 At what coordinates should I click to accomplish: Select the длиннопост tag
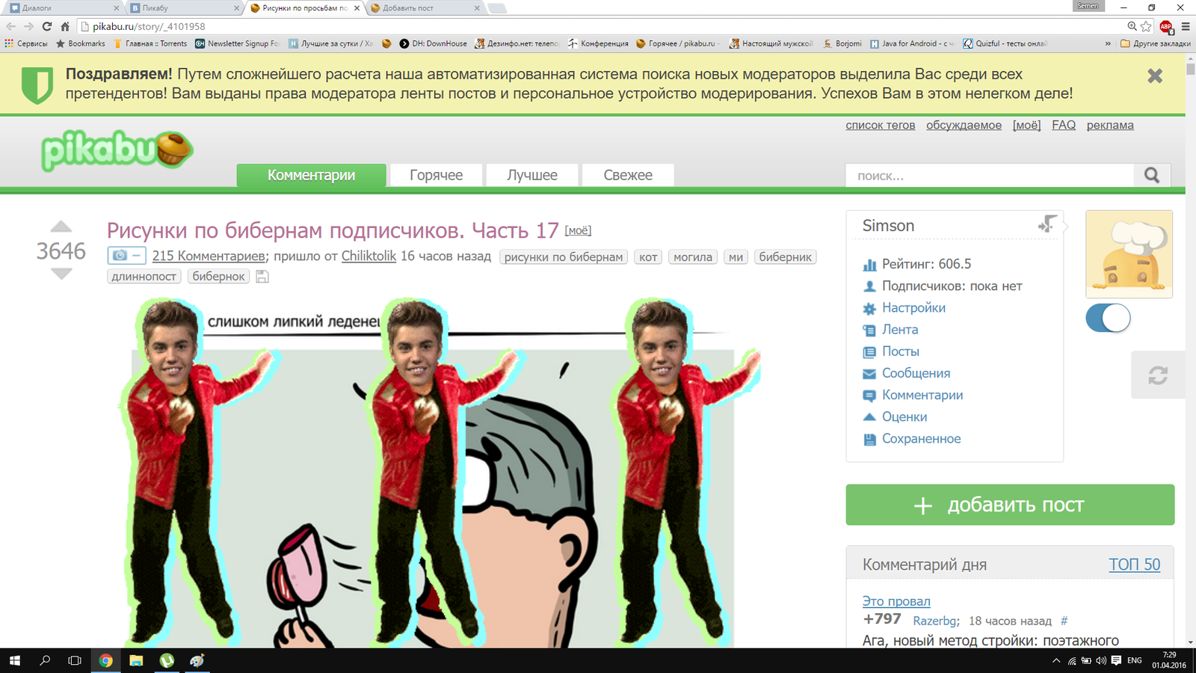coord(144,276)
